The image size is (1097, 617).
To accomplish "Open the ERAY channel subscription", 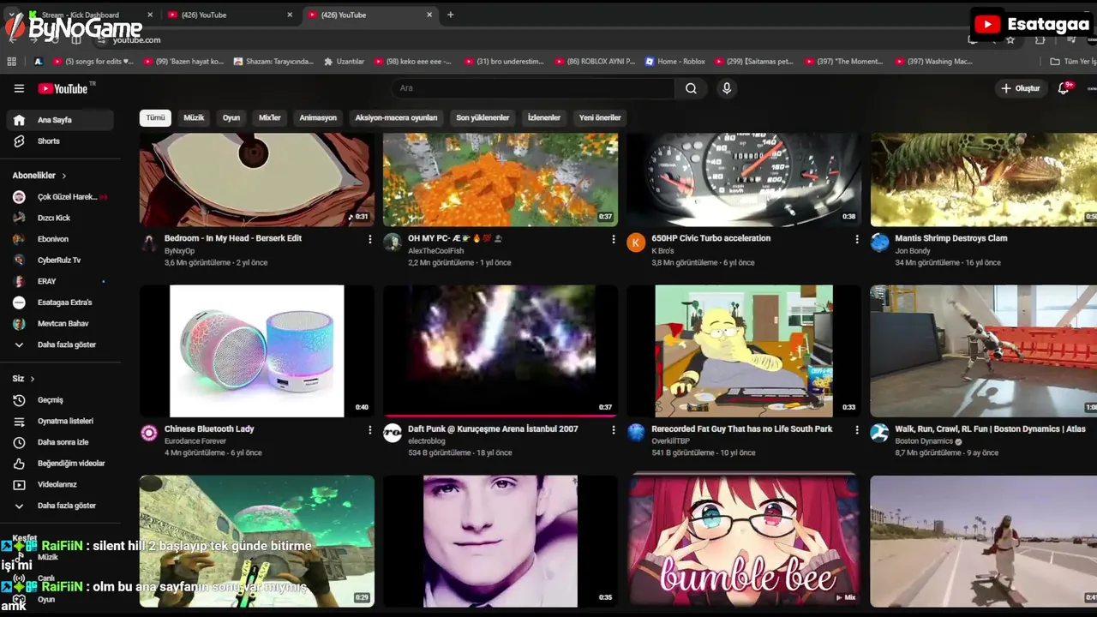I will (x=60, y=281).
